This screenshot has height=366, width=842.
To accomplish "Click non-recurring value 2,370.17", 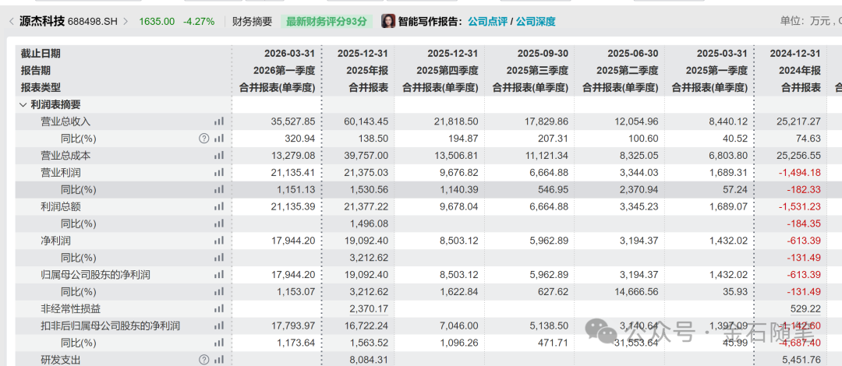I will pyautogui.click(x=370, y=309).
